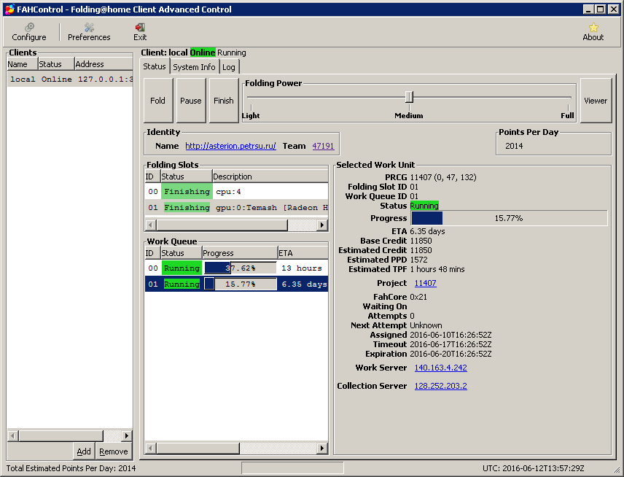Maximize the FAHControl window

(x=601, y=9)
